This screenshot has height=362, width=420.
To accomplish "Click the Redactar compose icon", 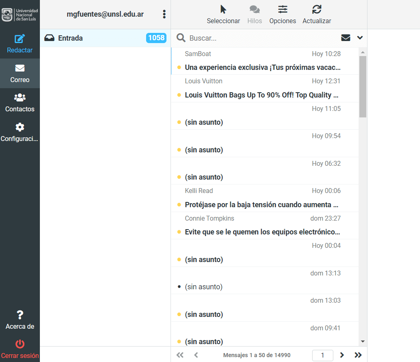I will point(20,39).
